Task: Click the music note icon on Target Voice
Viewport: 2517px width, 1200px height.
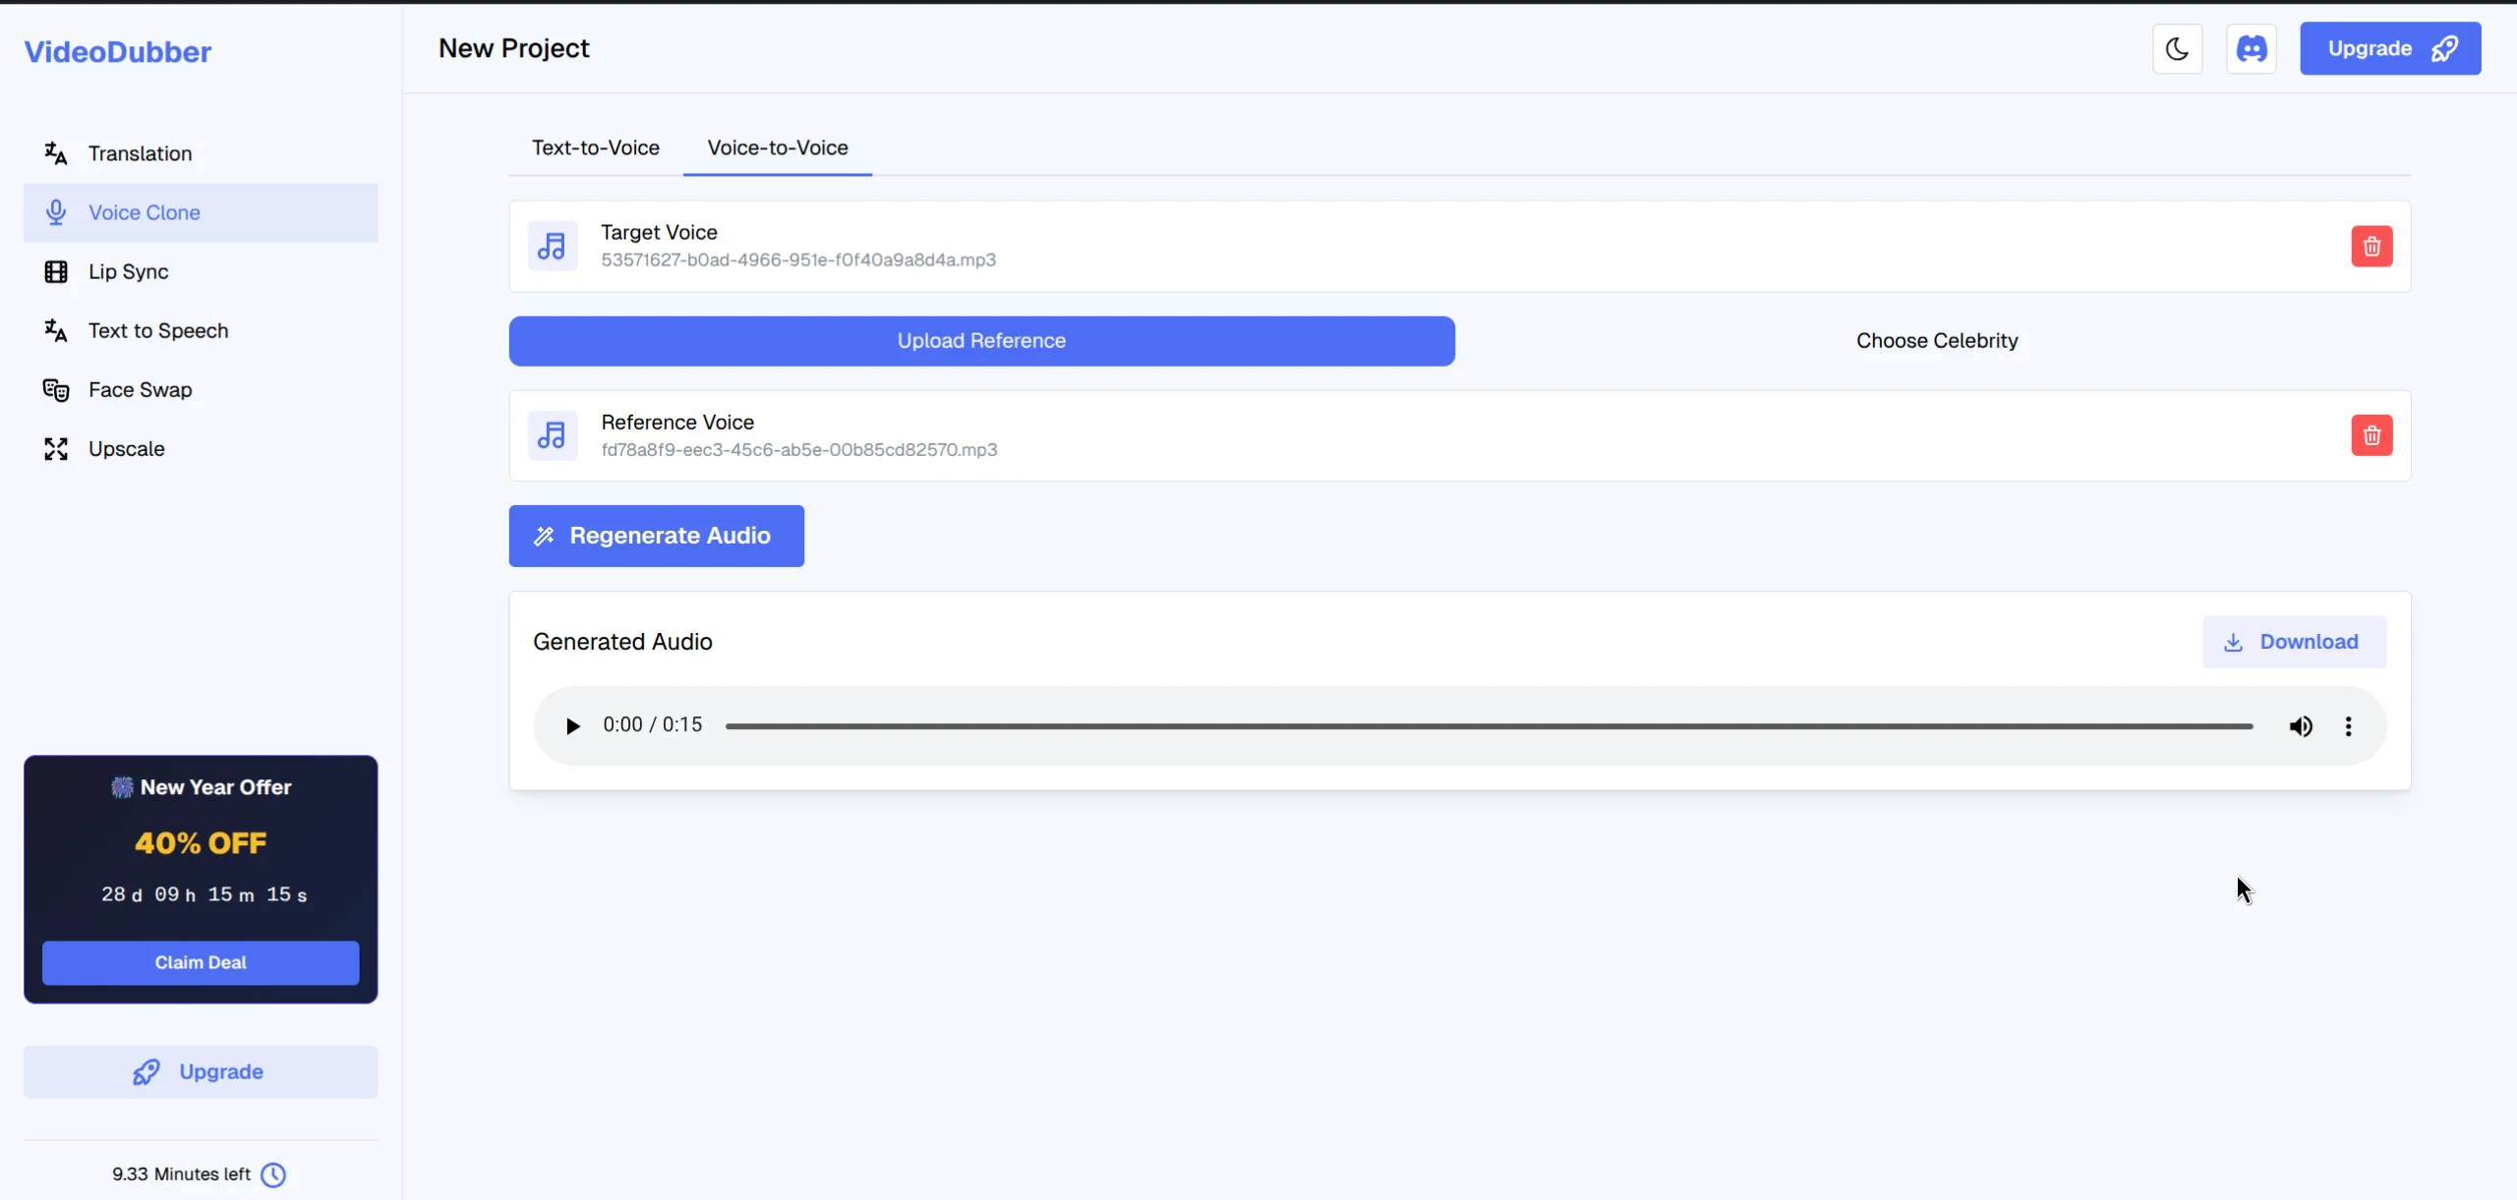Action: [x=553, y=246]
